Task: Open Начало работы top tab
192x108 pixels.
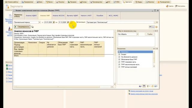Action: pos(12,2)
